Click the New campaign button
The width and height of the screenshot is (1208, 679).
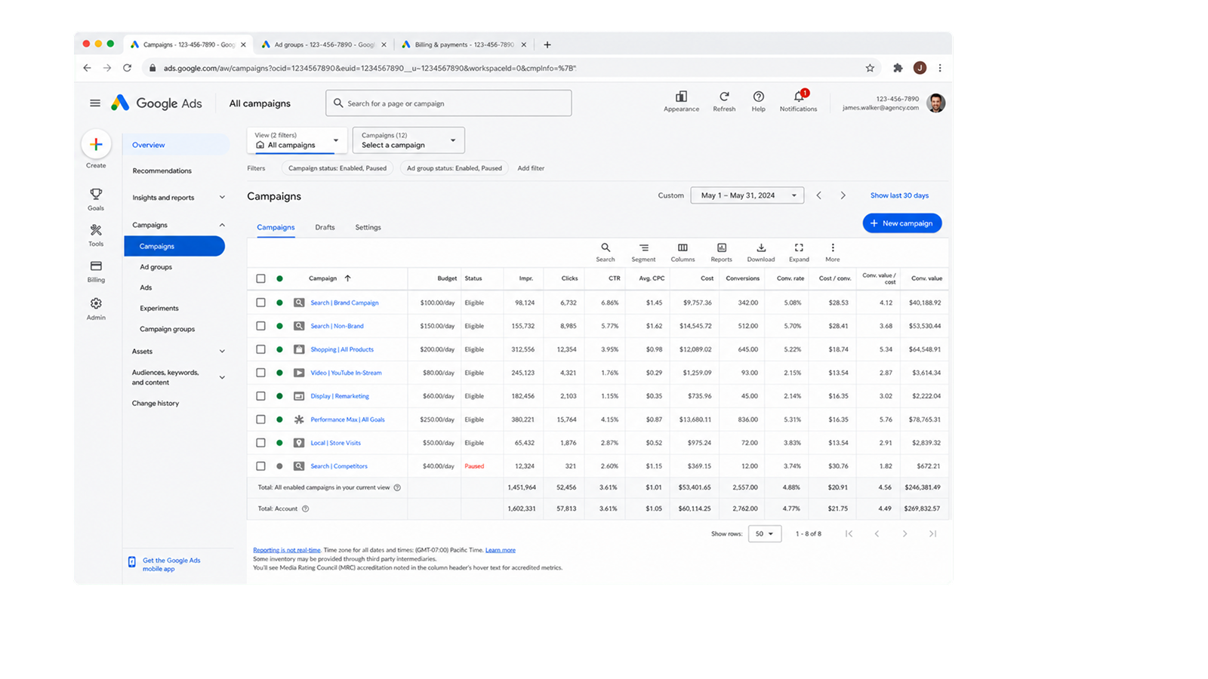(x=901, y=223)
